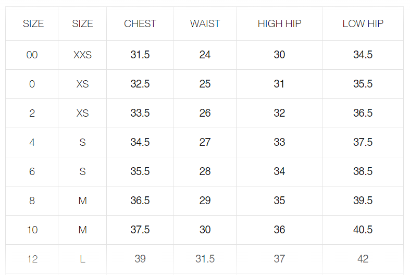This screenshot has height=275, width=410.
Task: Click waist value 25
Action: tap(205, 84)
